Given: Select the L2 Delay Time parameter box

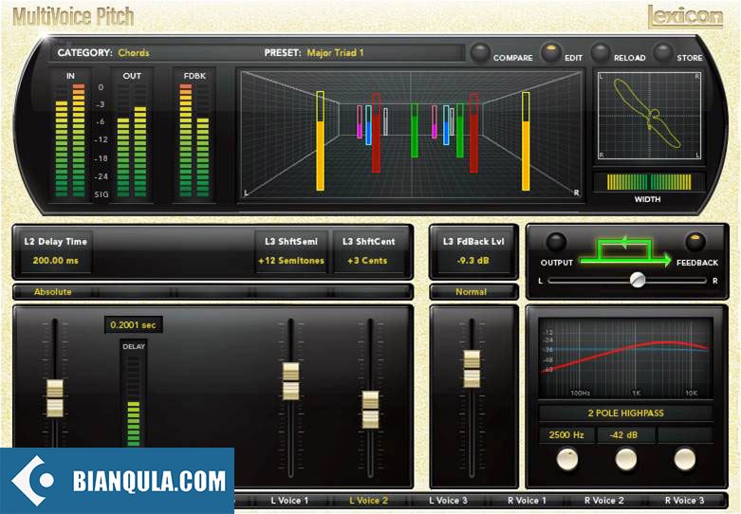Looking at the screenshot, I should click(x=55, y=251).
